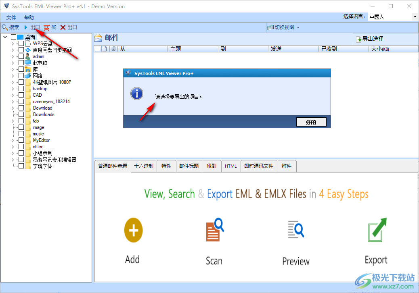Click the green Export arrow icon
419x293 pixels.
point(377,230)
